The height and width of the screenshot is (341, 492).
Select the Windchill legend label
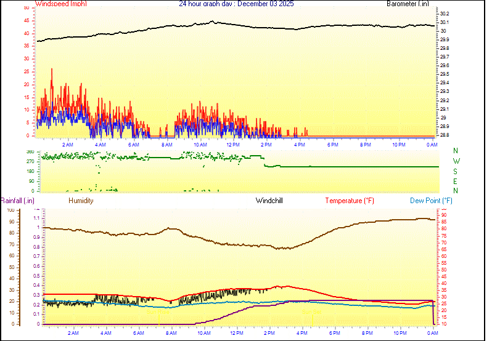point(269,201)
